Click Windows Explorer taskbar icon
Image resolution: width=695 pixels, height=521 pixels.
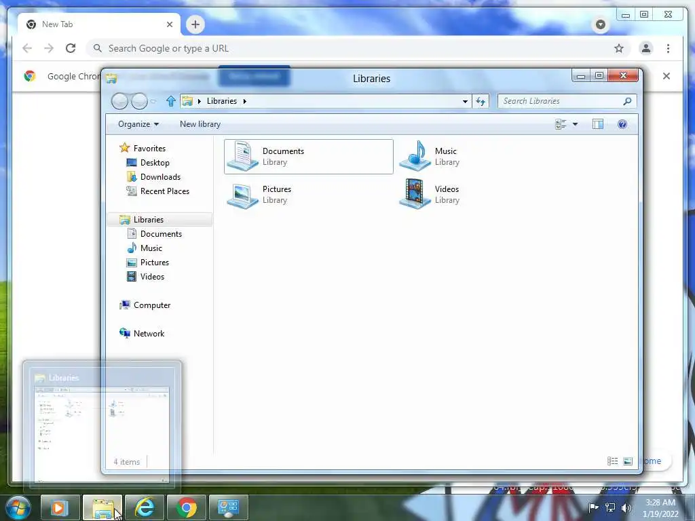click(x=102, y=507)
